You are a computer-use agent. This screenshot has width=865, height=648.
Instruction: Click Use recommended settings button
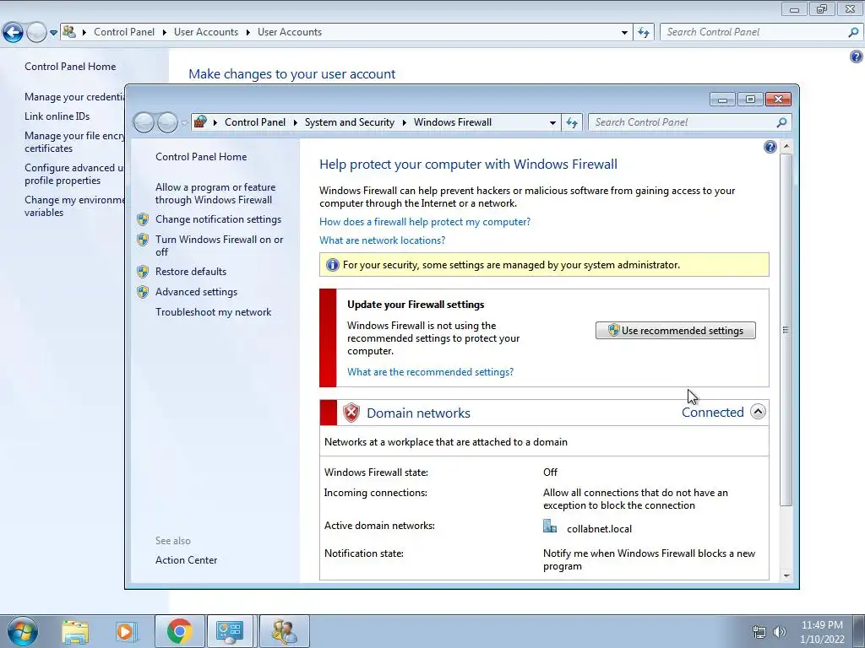click(x=675, y=331)
